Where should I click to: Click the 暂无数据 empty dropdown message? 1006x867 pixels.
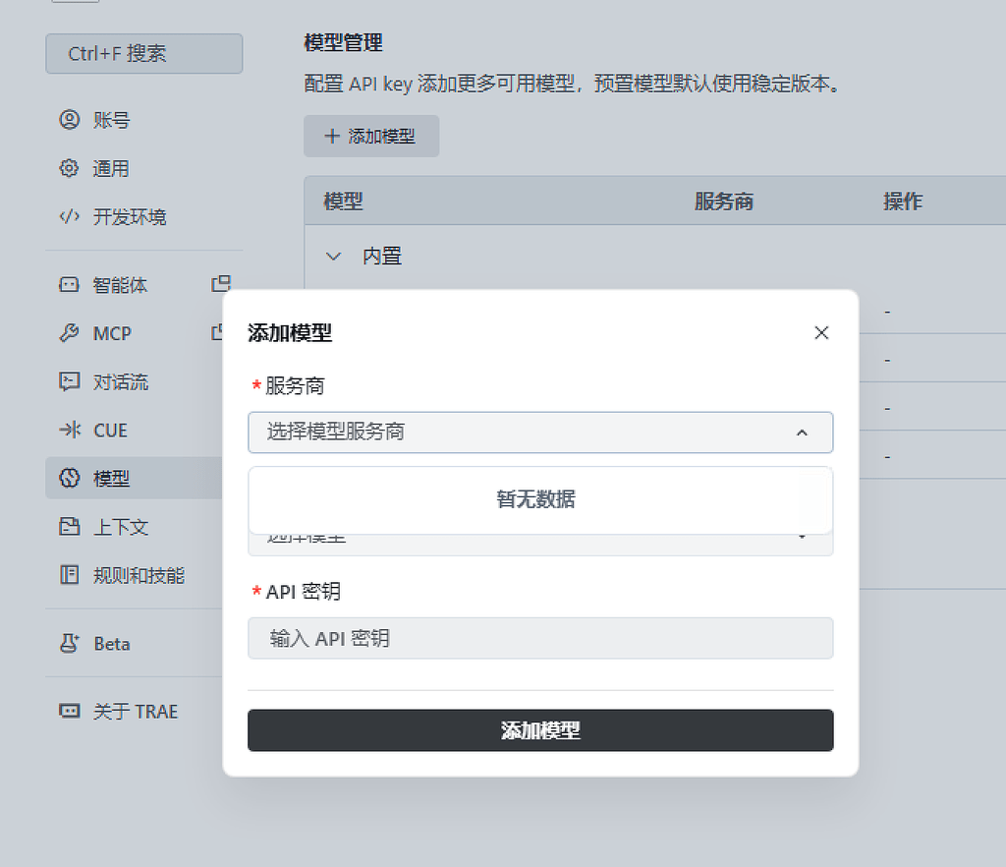535,498
